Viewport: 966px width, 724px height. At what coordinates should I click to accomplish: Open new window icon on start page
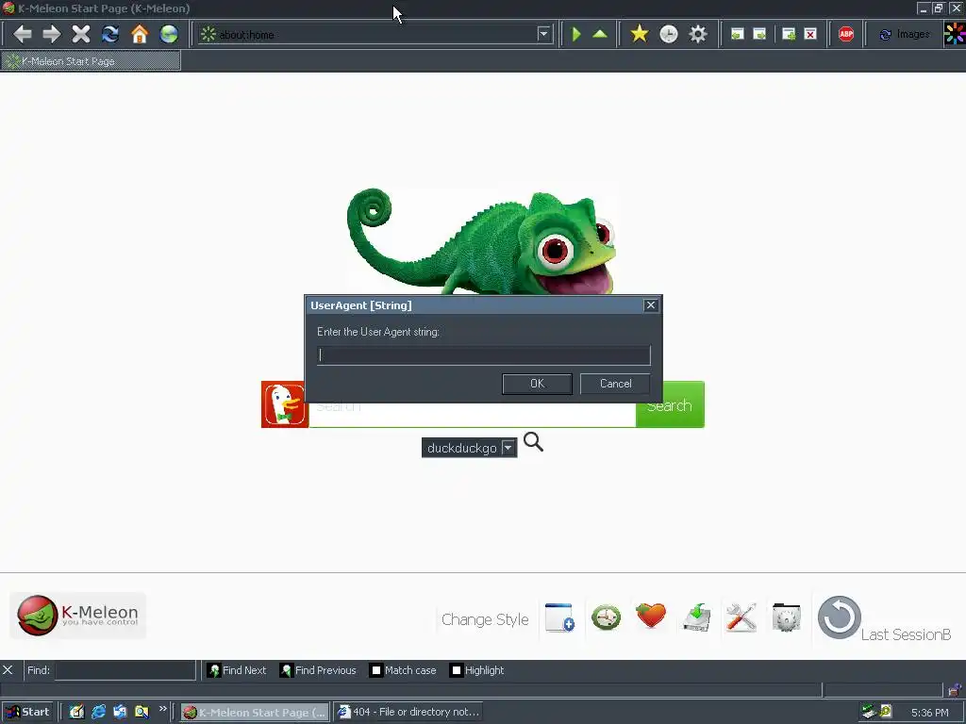coord(559,617)
